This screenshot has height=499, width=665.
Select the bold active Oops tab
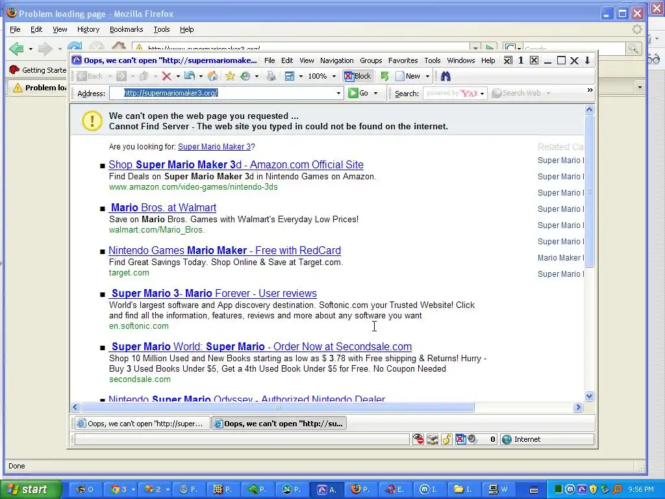tap(279, 424)
